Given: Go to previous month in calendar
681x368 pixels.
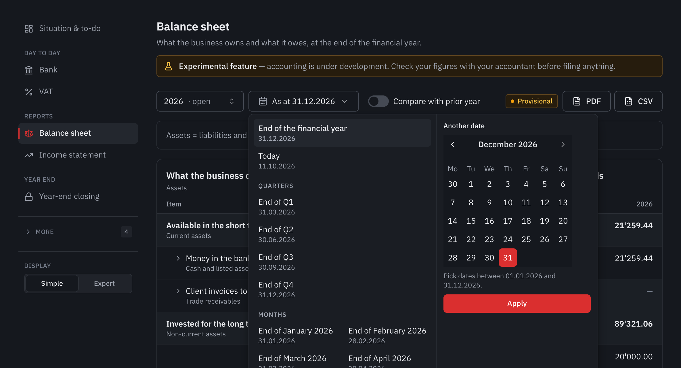Looking at the screenshot, I should tap(453, 144).
